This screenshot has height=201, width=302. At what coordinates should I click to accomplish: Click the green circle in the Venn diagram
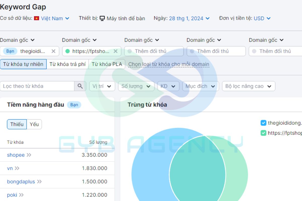(x=237, y=173)
